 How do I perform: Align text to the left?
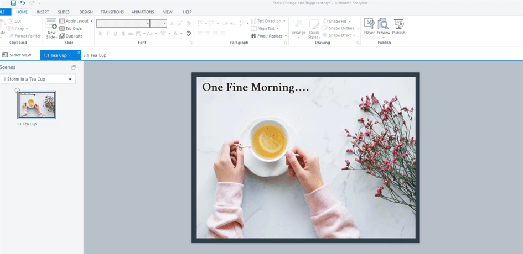(200, 34)
